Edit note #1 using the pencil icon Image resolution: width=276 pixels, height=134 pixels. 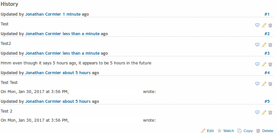pyautogui.click(x=264, y=25)
